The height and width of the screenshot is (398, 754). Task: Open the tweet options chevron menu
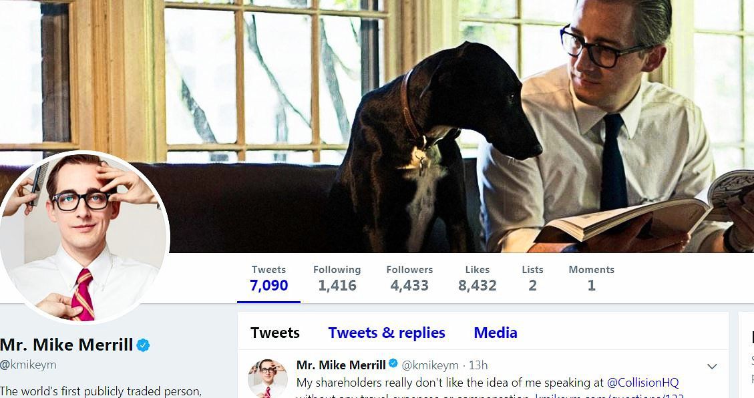(712, 366)
